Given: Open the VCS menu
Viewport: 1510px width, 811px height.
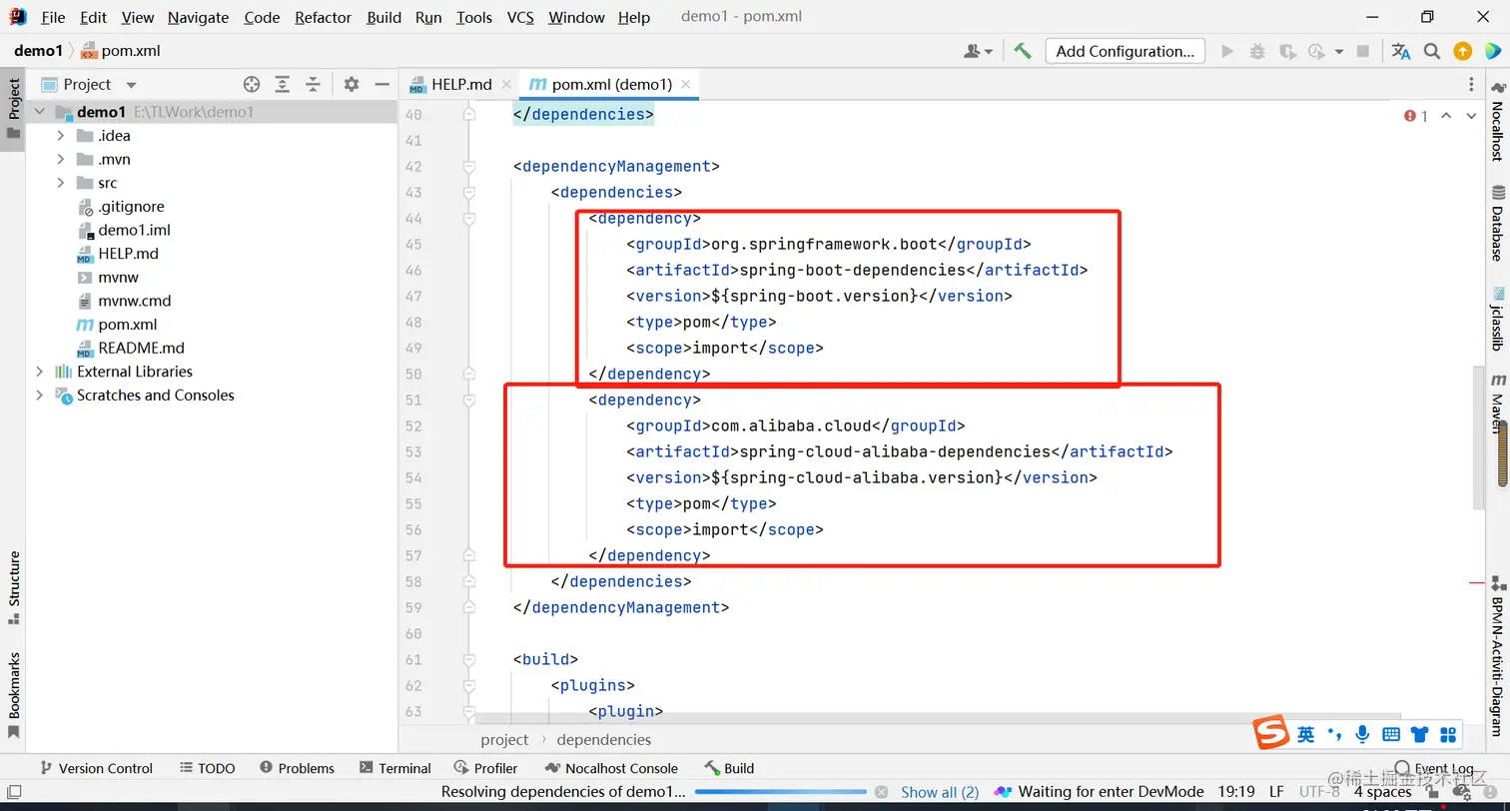Looking at the screenshot, I should [x=520, y=17].
